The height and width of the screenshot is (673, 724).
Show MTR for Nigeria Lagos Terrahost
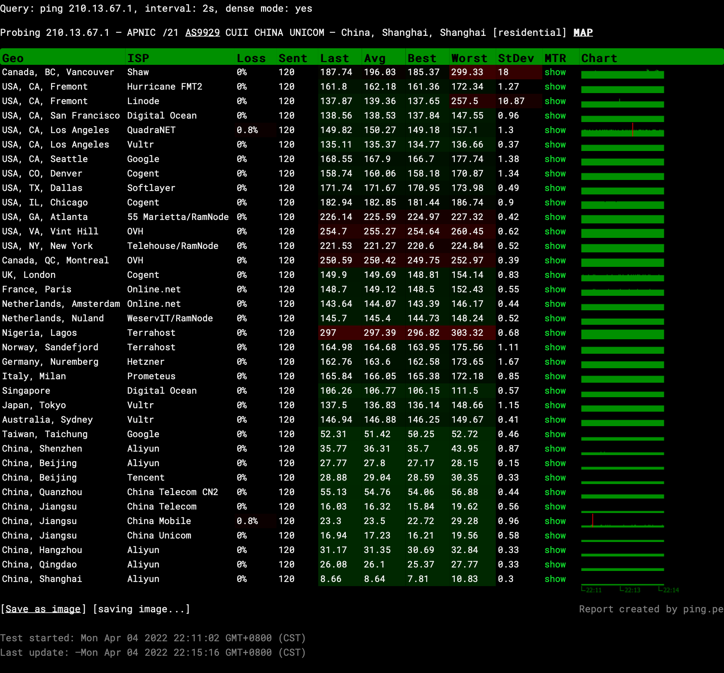tap(555, 332)
